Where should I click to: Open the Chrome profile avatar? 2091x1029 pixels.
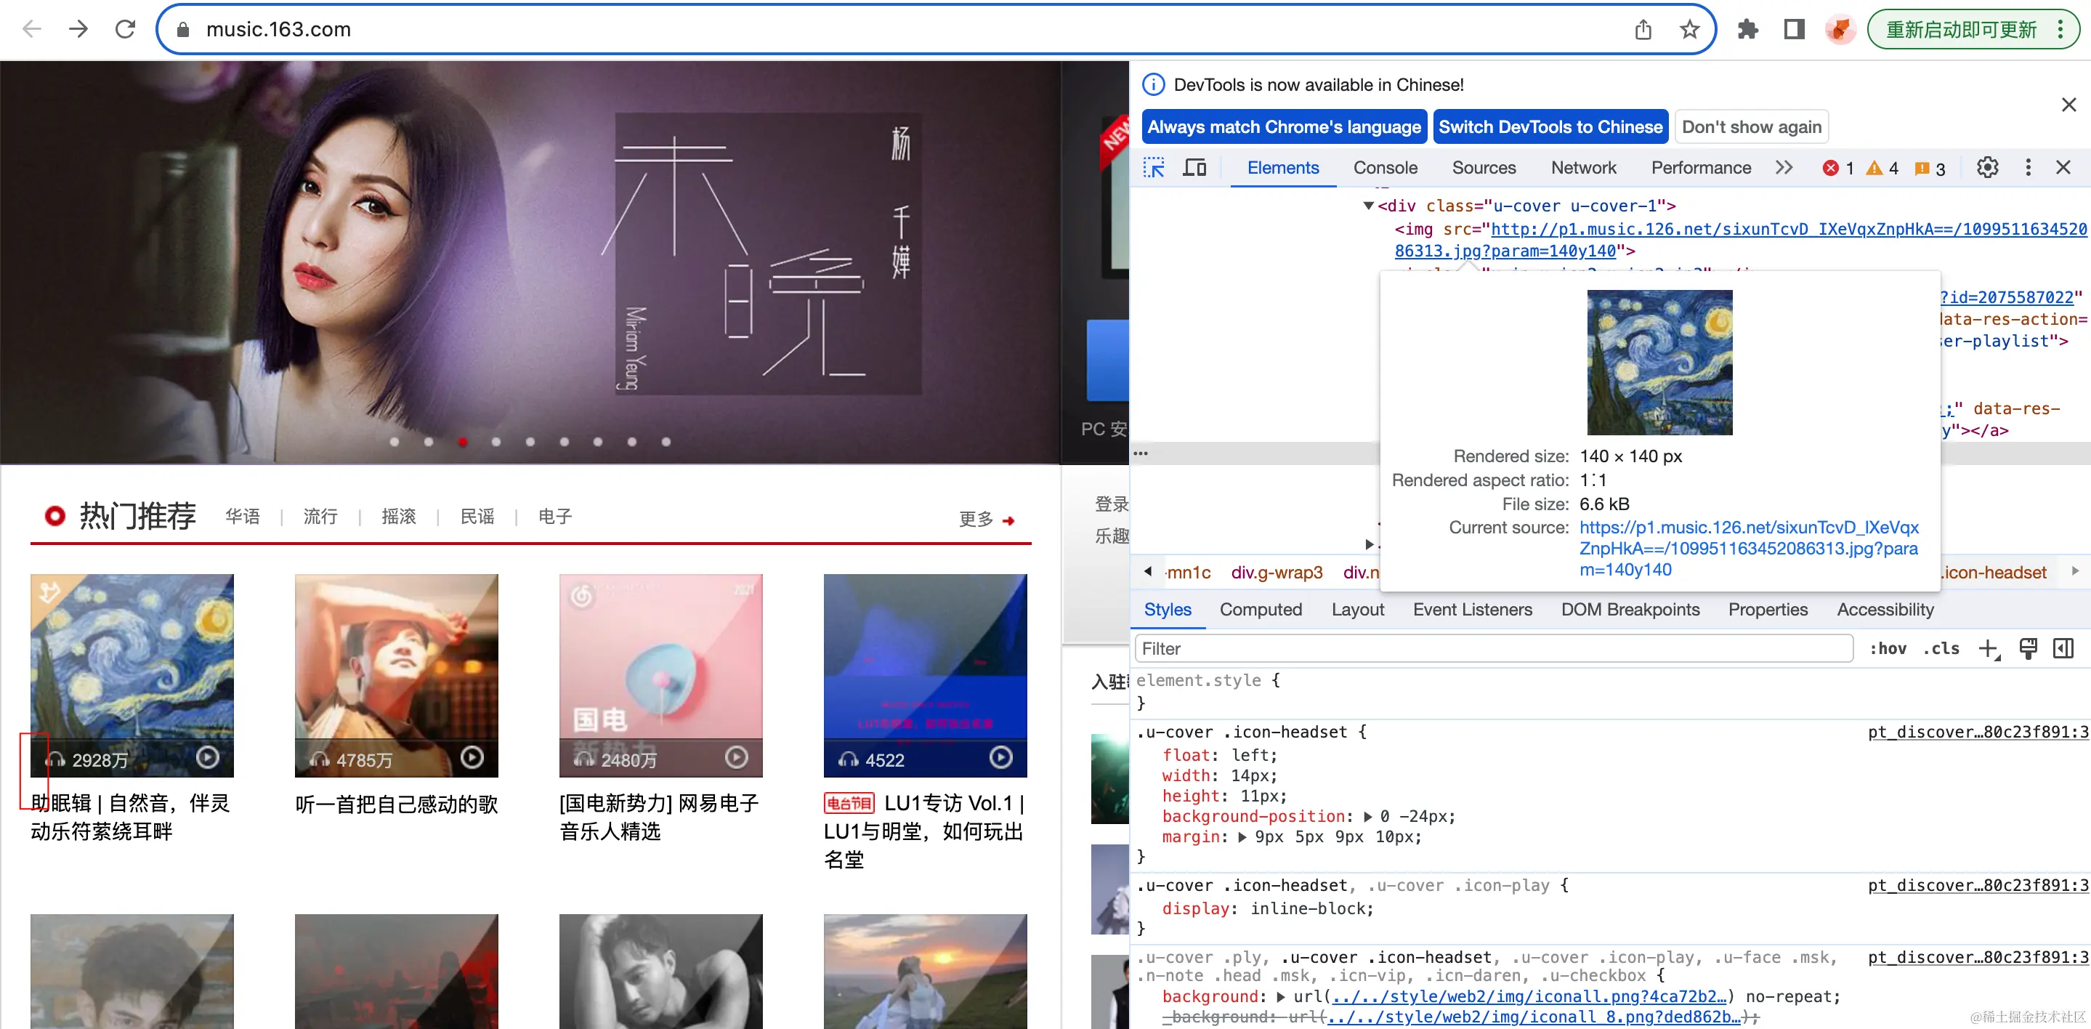click(1840, 30)
